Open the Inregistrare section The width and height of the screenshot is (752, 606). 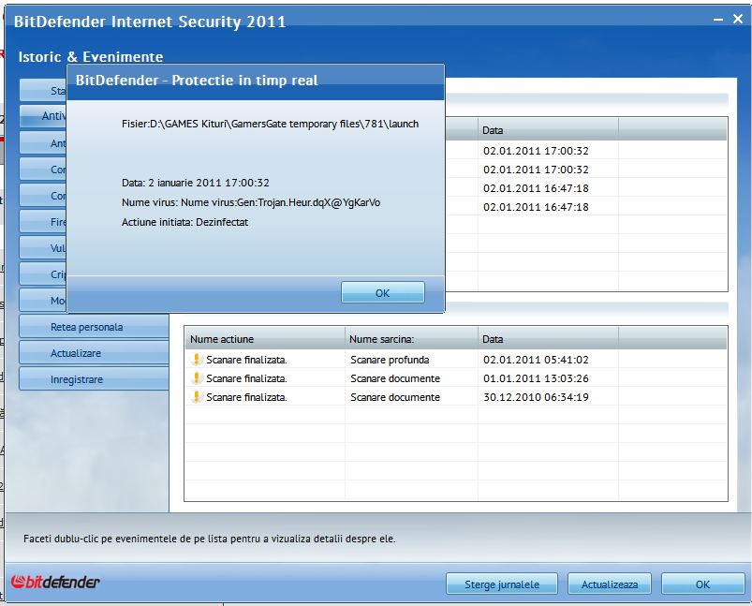[94, 379]
